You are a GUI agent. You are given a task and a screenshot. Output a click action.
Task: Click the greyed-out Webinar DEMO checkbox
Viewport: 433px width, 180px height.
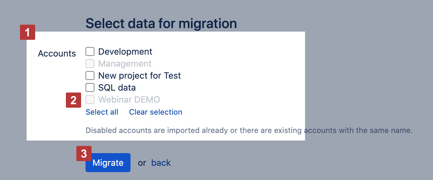pyautogui.click(x=90, y=100)
